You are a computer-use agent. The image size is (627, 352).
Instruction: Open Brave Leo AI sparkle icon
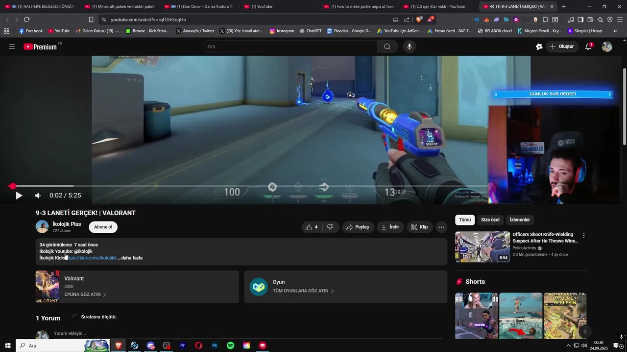pos(601,20)
